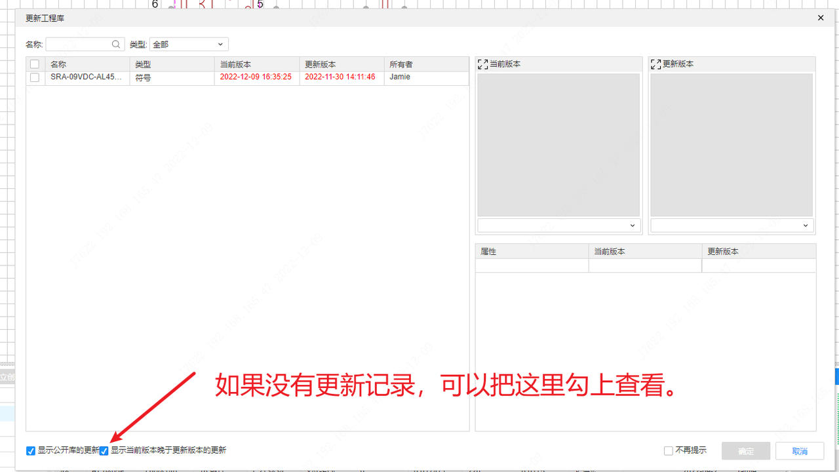This screenshot has width=839, height=472.
Task: Click 更新版本 header in properties table
Action: (759, 252)
